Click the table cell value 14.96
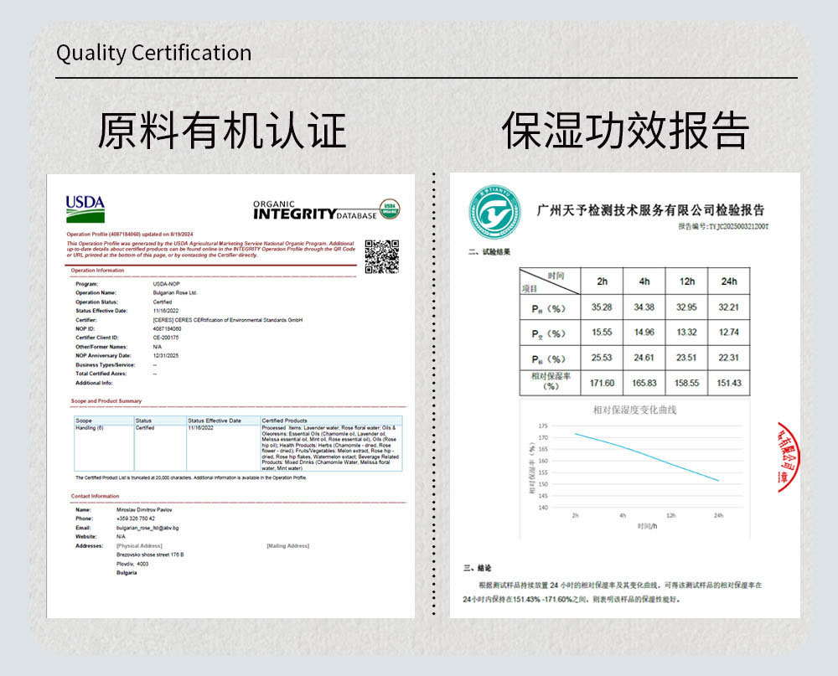 (x=644, y=333)
